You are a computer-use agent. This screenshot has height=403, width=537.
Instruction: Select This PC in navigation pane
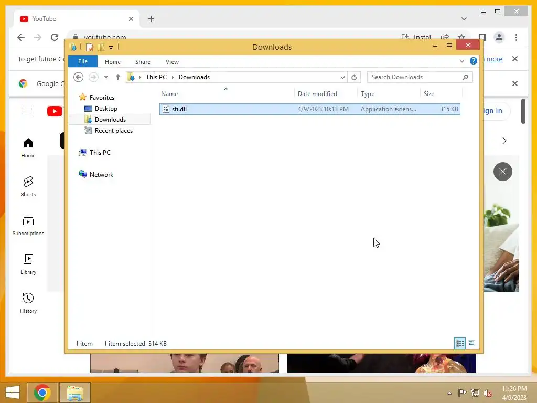[100, 153]
